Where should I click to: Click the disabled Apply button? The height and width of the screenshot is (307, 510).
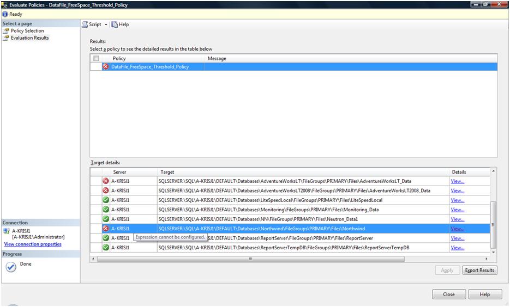447,270
